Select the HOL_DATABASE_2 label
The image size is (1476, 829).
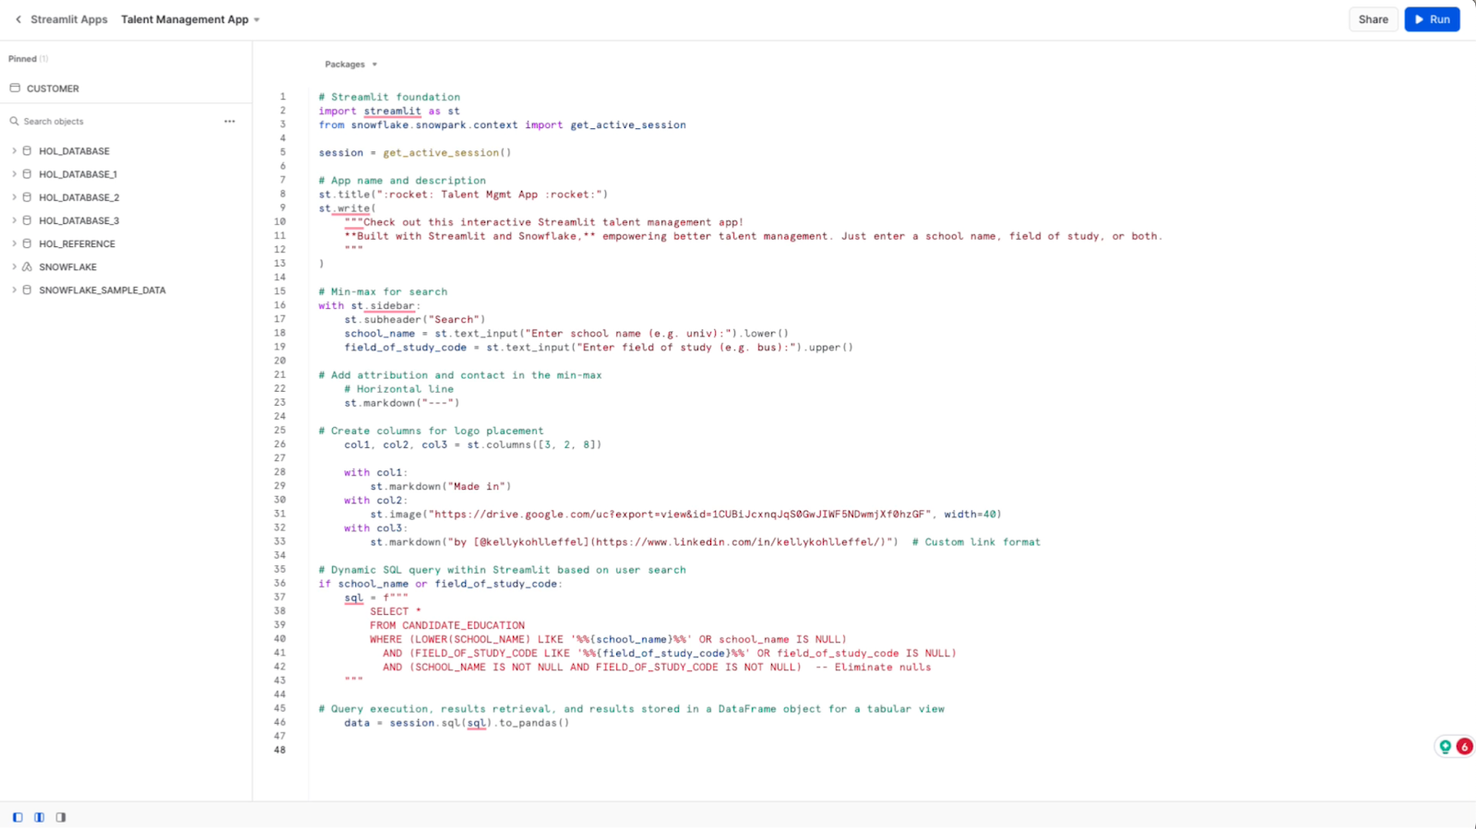pyautogui.click(x=79, y=197)
